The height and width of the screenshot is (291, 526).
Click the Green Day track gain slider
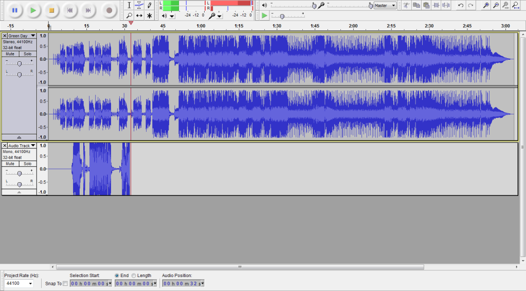19,63
